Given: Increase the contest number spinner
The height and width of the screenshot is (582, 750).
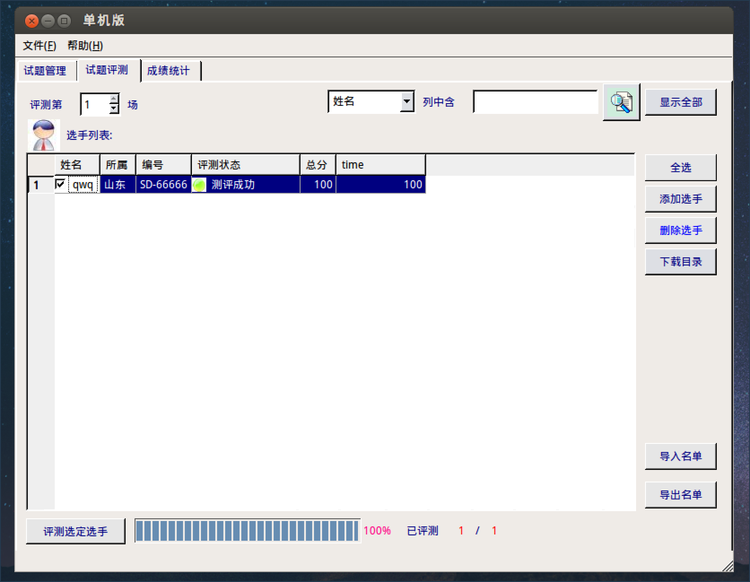Looking at the screenshot, I should (x=114, y=99).
